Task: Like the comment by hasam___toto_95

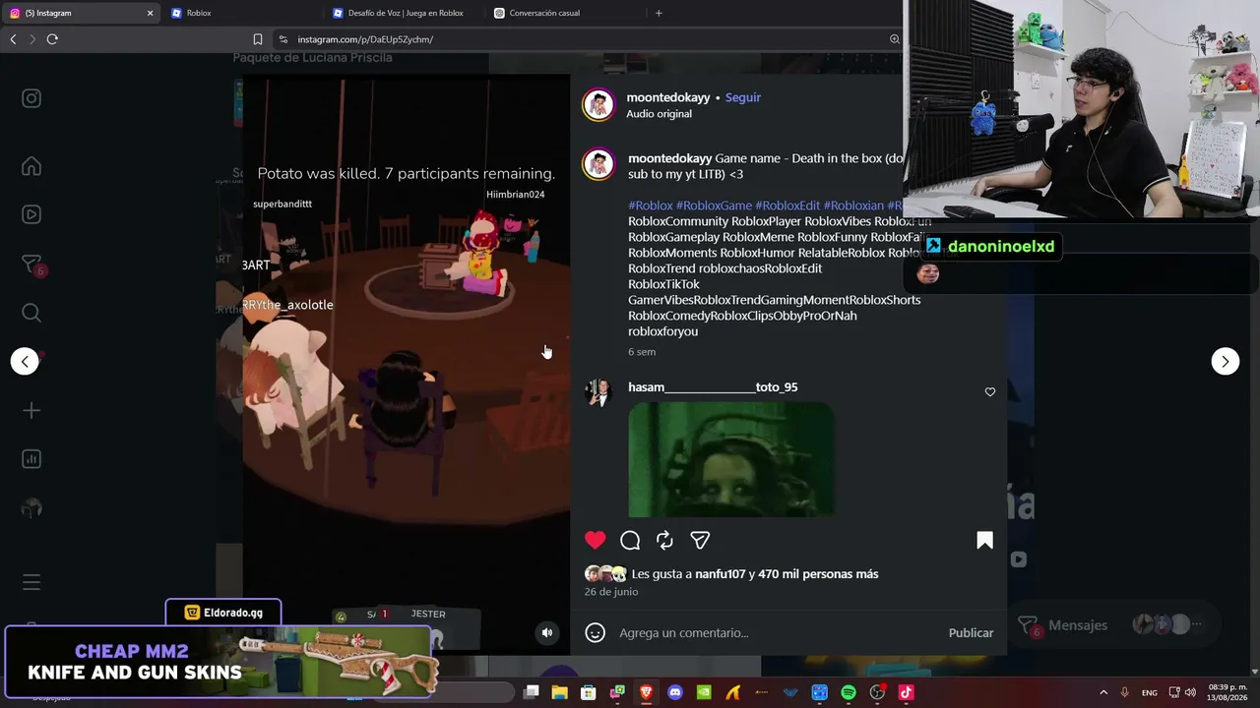Action: click(990, 391)
